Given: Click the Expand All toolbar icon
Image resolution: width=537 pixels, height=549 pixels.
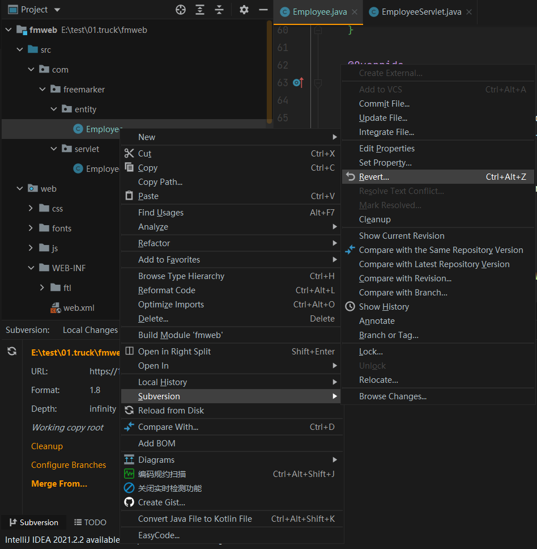Looking at the screenshot, I should pyautogui.click(x=199, y=10).
